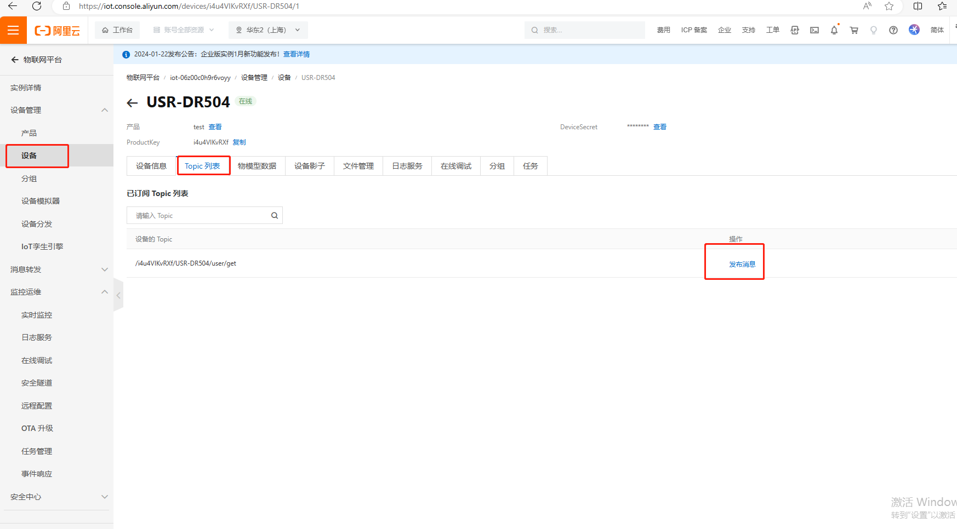Collapse the 设备管理 sidebar section

[x=104, y=110]
